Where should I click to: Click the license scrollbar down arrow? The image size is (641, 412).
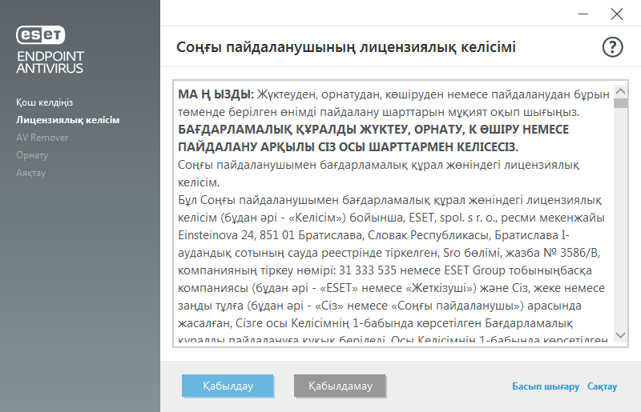[x=620, y=335]
